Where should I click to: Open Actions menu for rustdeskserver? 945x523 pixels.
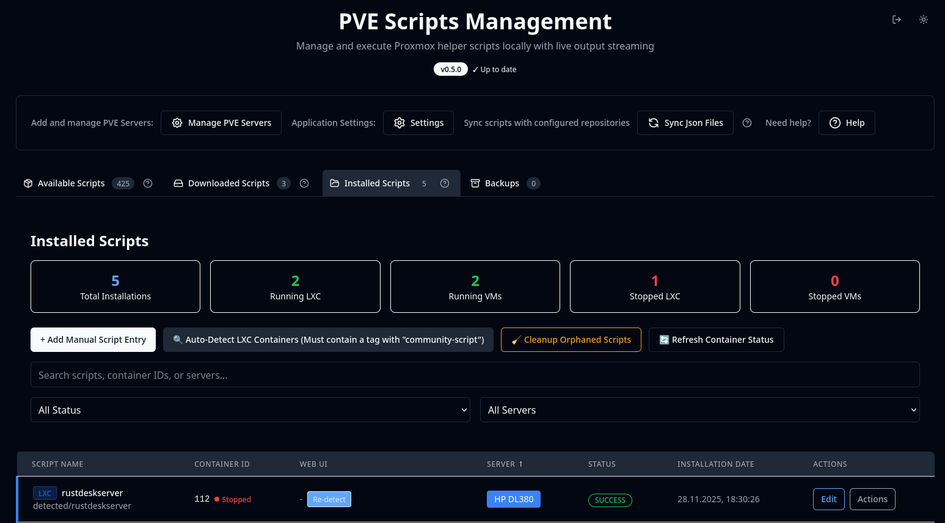tap(872, 499)
